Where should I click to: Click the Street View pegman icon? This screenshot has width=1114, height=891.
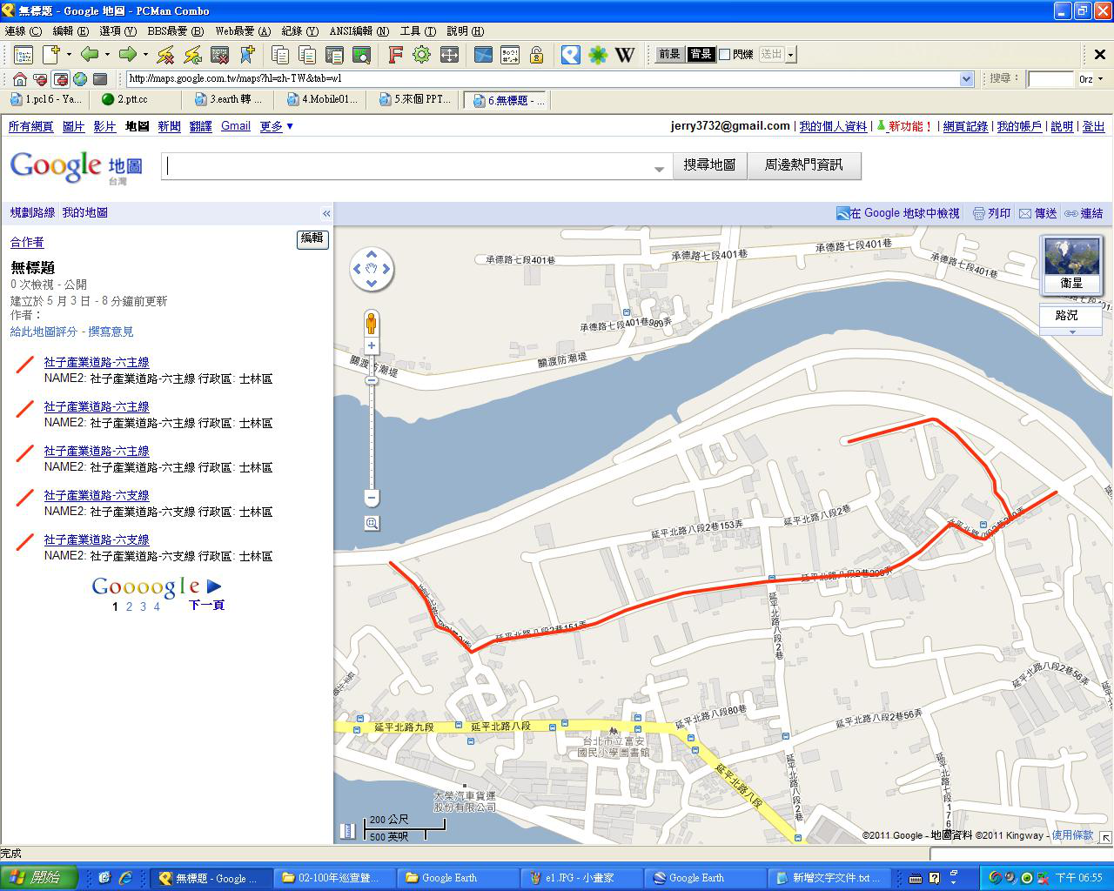372,323
